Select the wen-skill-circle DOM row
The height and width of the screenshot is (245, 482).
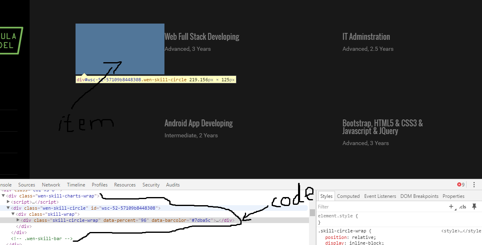coord(154,208)
